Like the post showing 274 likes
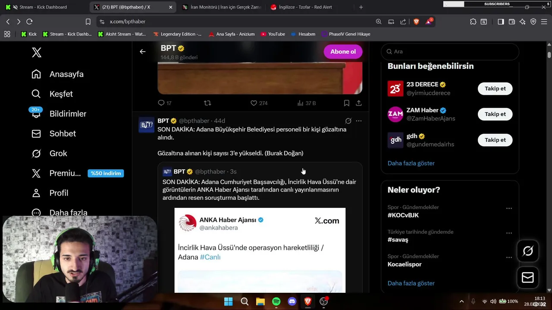The image size is (552, 310). tap(259, 103)
